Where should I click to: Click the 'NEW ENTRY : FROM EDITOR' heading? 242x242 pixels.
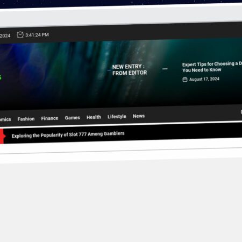(130, 70)
